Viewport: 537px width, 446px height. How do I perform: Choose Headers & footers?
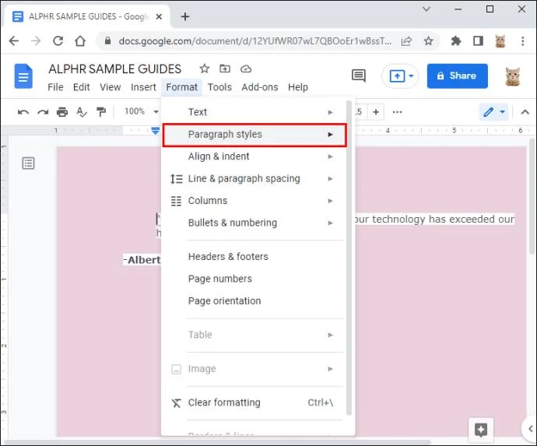point(254,257)
